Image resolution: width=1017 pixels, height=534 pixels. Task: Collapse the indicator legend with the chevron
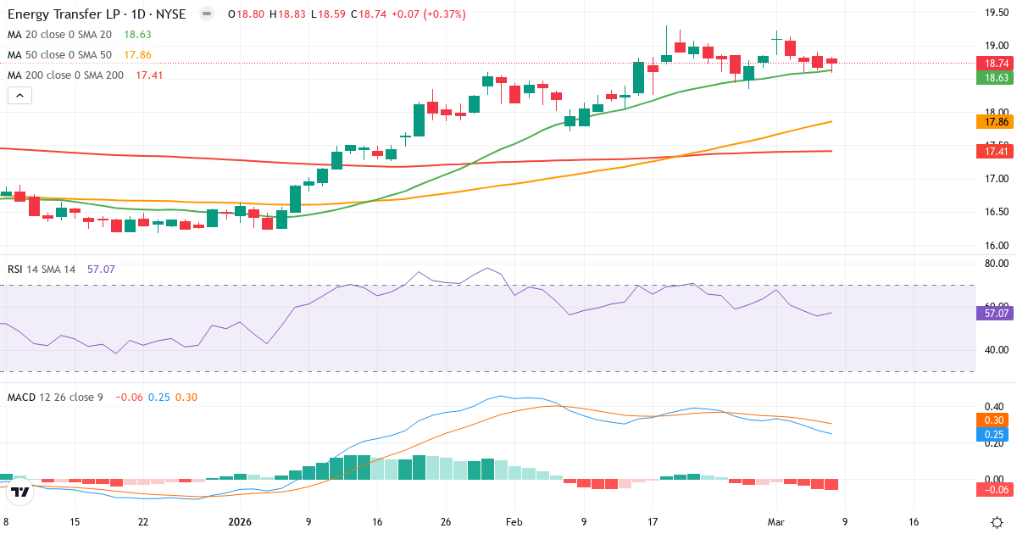tap(19, 95)
